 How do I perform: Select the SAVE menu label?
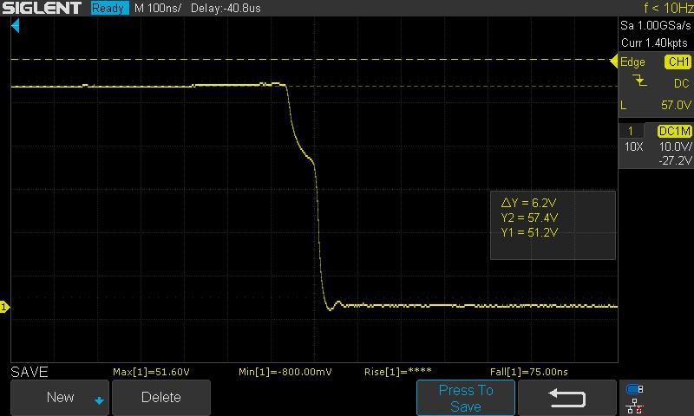pos(29,372)
